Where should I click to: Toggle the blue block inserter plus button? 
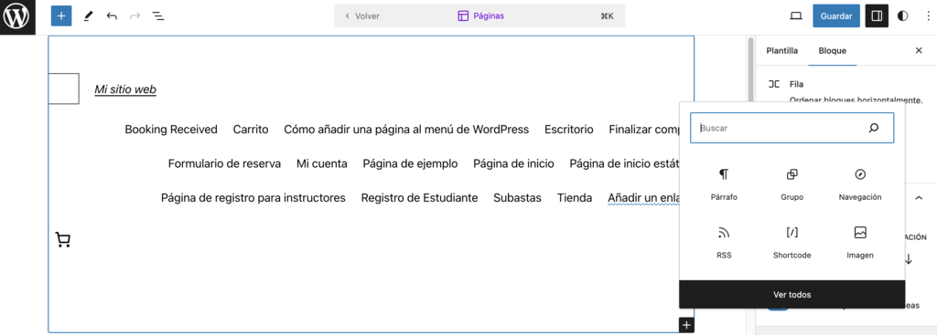click(x=61, y=16)
